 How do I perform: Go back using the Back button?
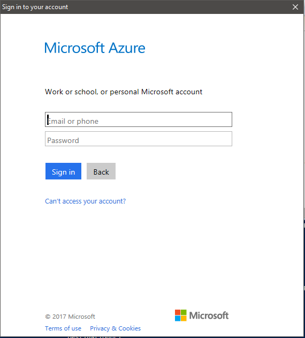click(x=101, y=171)
